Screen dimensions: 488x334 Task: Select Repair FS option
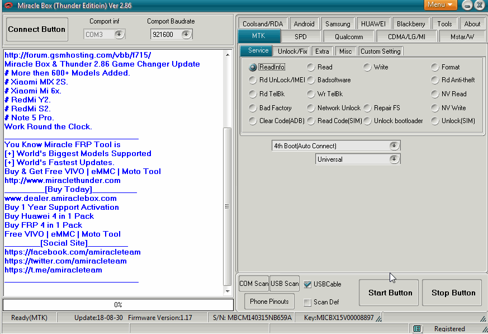[x=367, y=108]
